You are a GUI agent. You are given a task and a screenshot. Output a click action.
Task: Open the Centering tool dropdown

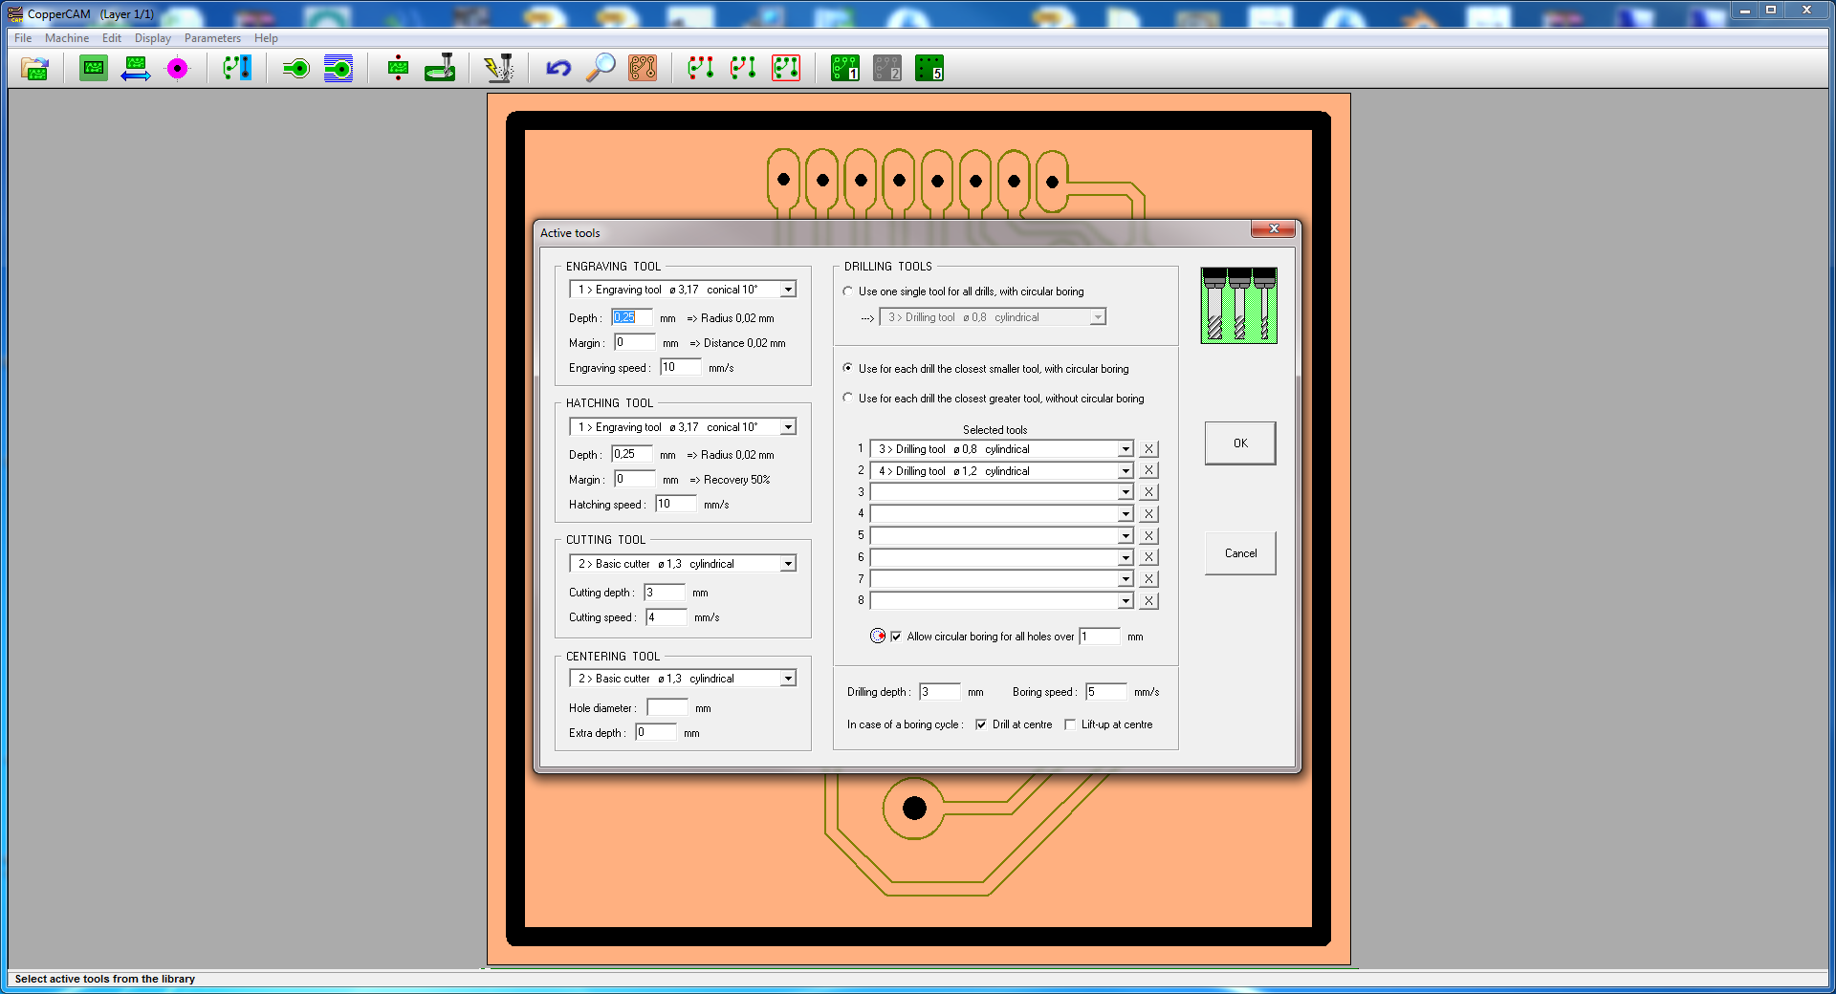coord(788,679)
